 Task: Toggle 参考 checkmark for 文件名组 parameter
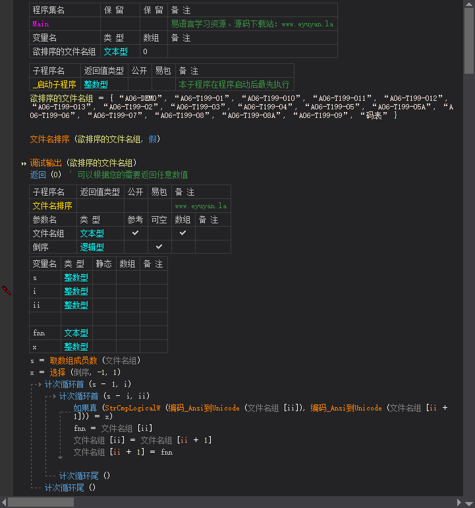(136, 233)
